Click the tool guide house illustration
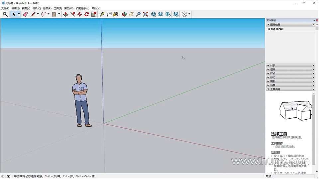This screenshot has width=319, height=179. pos(296,110)
